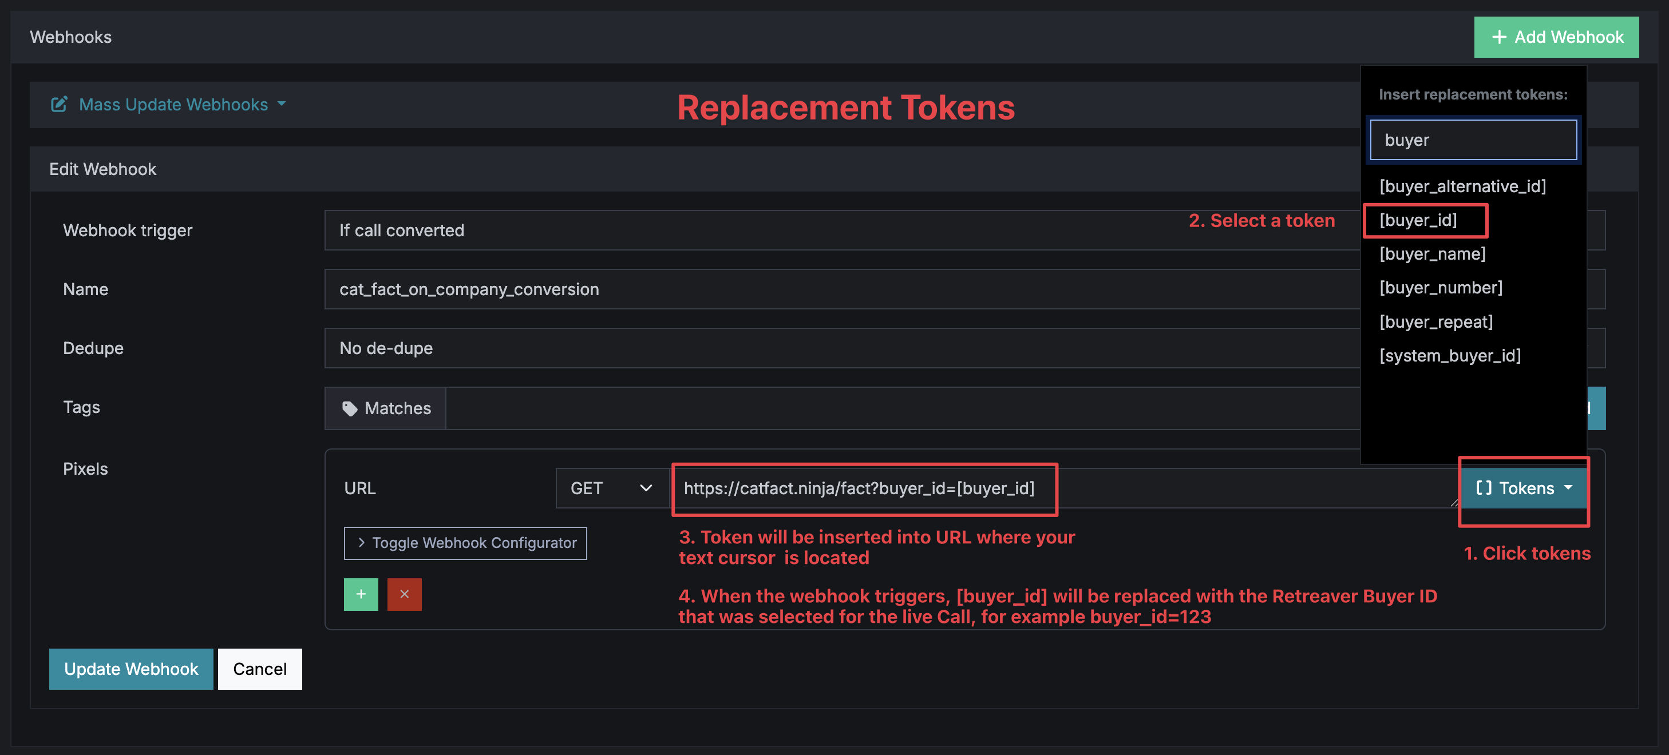Click the green plus add pixel icon

click(x=361, y=594)
